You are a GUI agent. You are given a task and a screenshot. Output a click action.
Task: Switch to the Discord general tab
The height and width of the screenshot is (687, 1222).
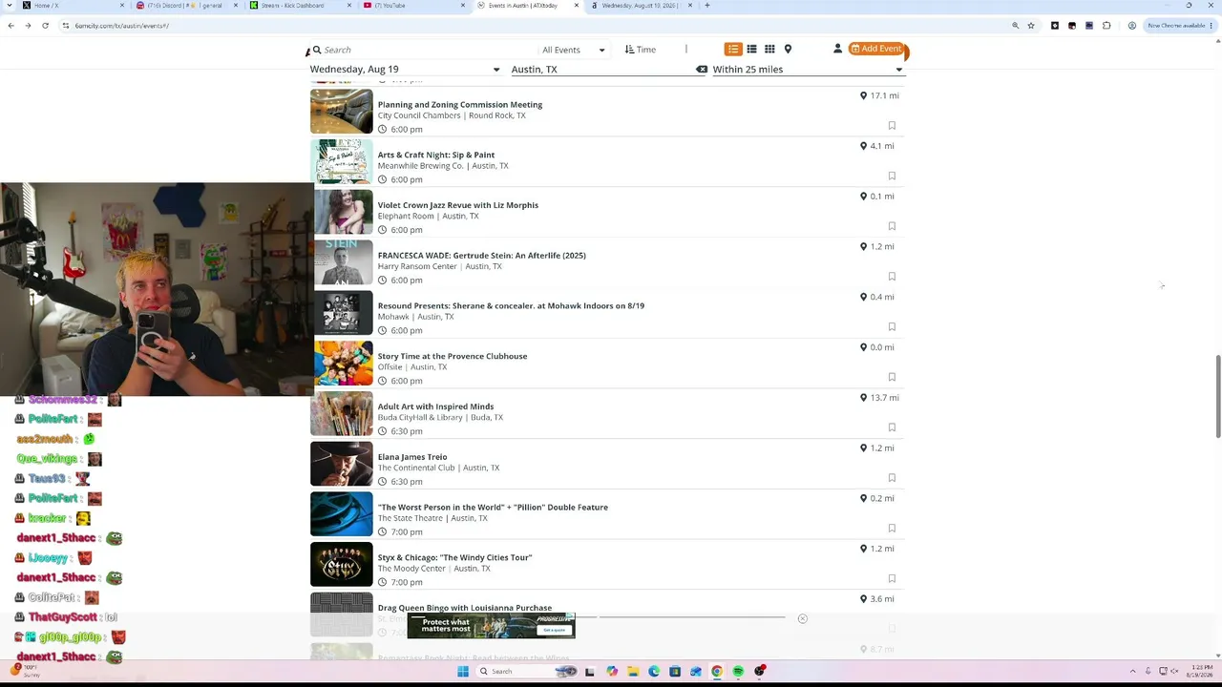click(x=187, y=6)
